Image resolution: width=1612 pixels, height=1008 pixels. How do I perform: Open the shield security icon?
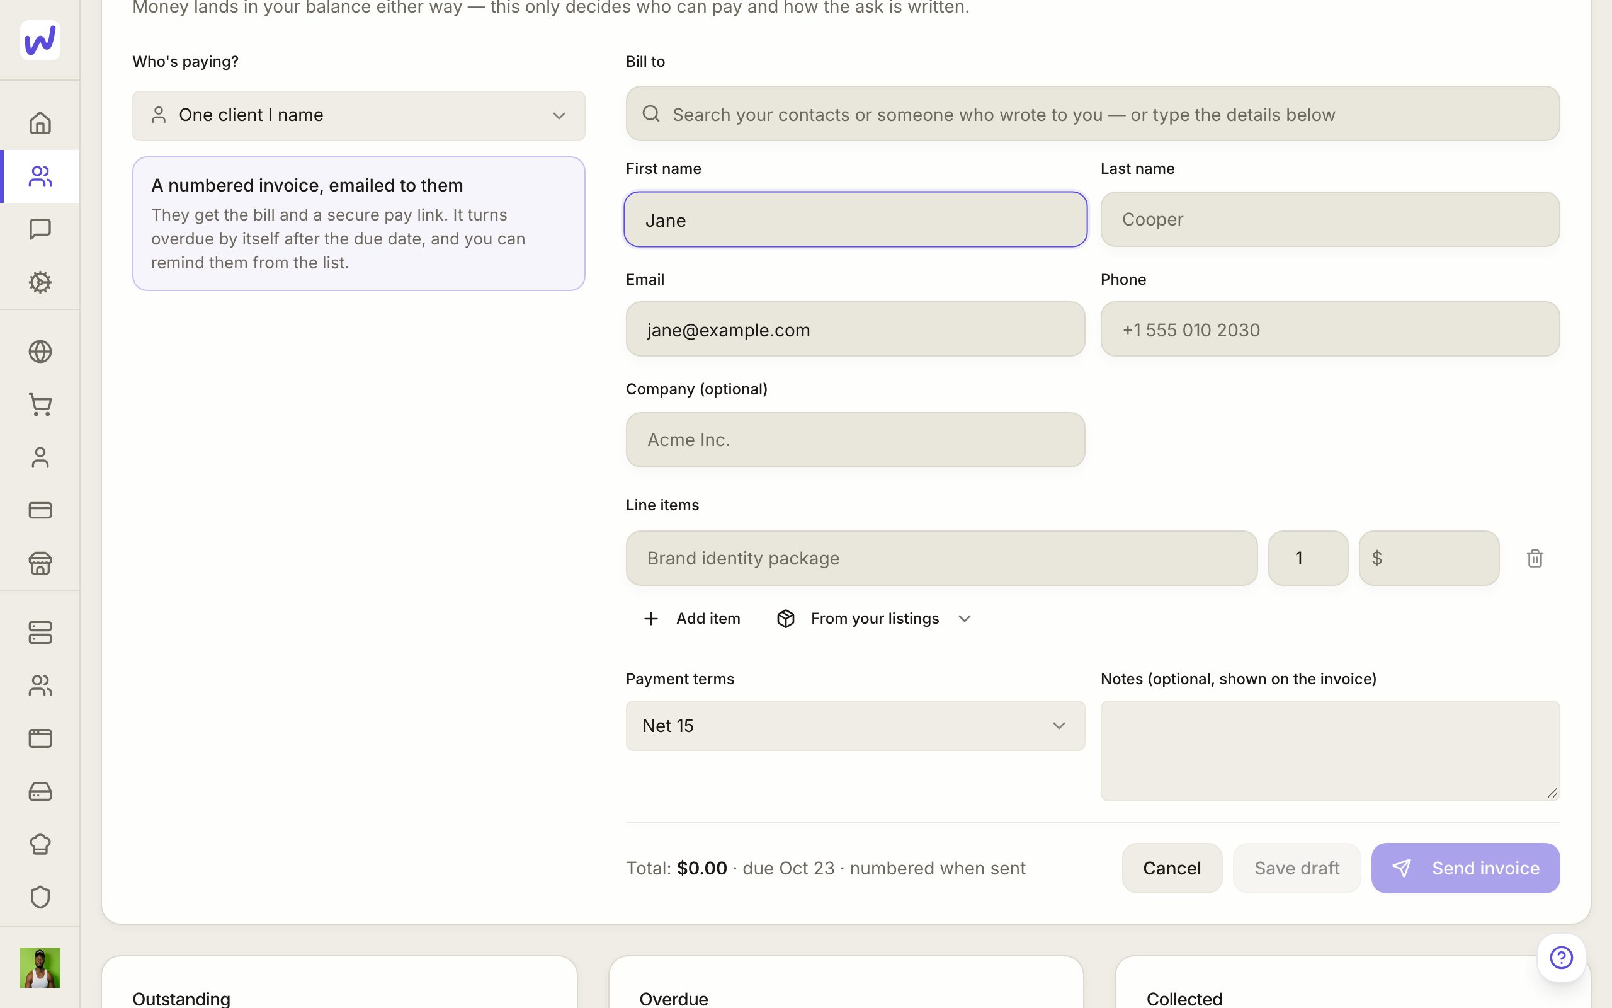click(40, 896)
